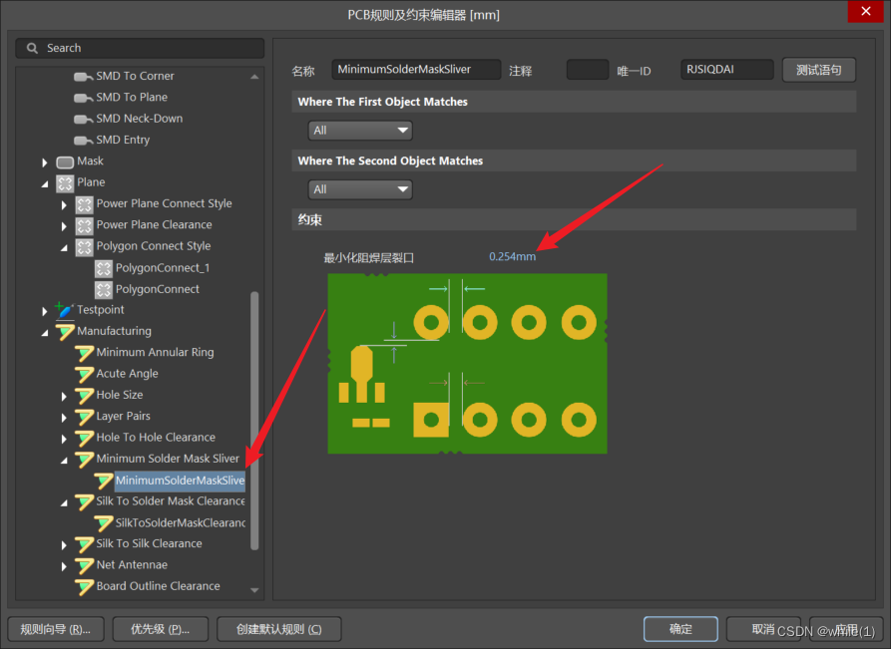The height and width of the screenshot is (649, 891).
Task: Click the 测试语句 test query button
Action: (x=818, y=70)
